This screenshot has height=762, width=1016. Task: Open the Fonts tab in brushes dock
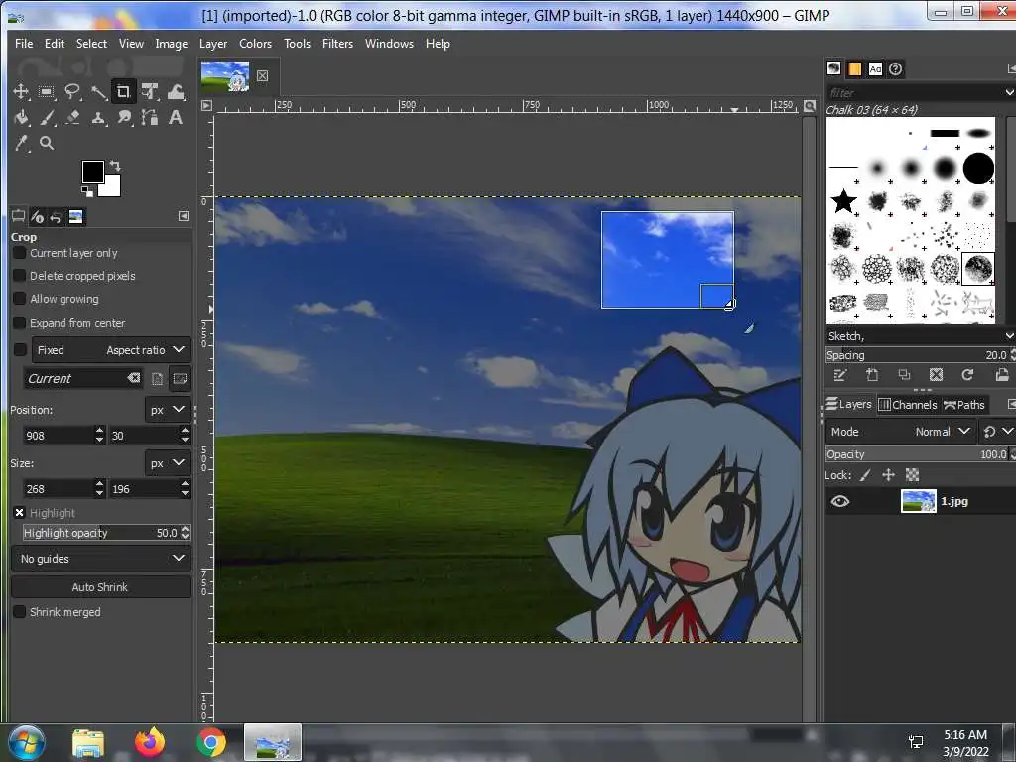point(875,68)
